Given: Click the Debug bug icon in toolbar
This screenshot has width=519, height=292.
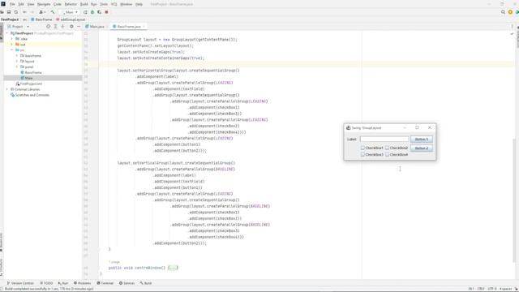Looking at the screenshot, I should [x=92, y=12].
